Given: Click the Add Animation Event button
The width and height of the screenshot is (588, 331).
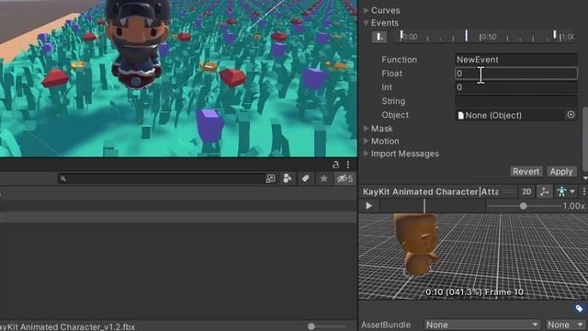Looking at the screenshot, I should click(379, 37).
